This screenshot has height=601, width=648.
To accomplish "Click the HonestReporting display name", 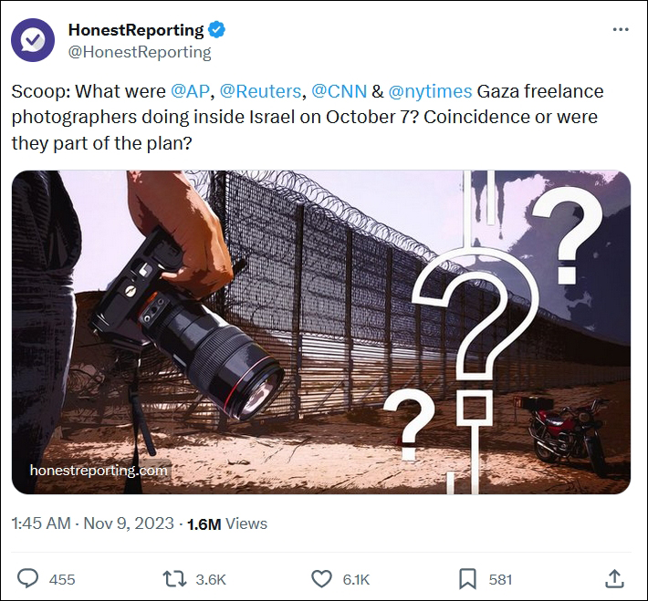I will point(136,30).
